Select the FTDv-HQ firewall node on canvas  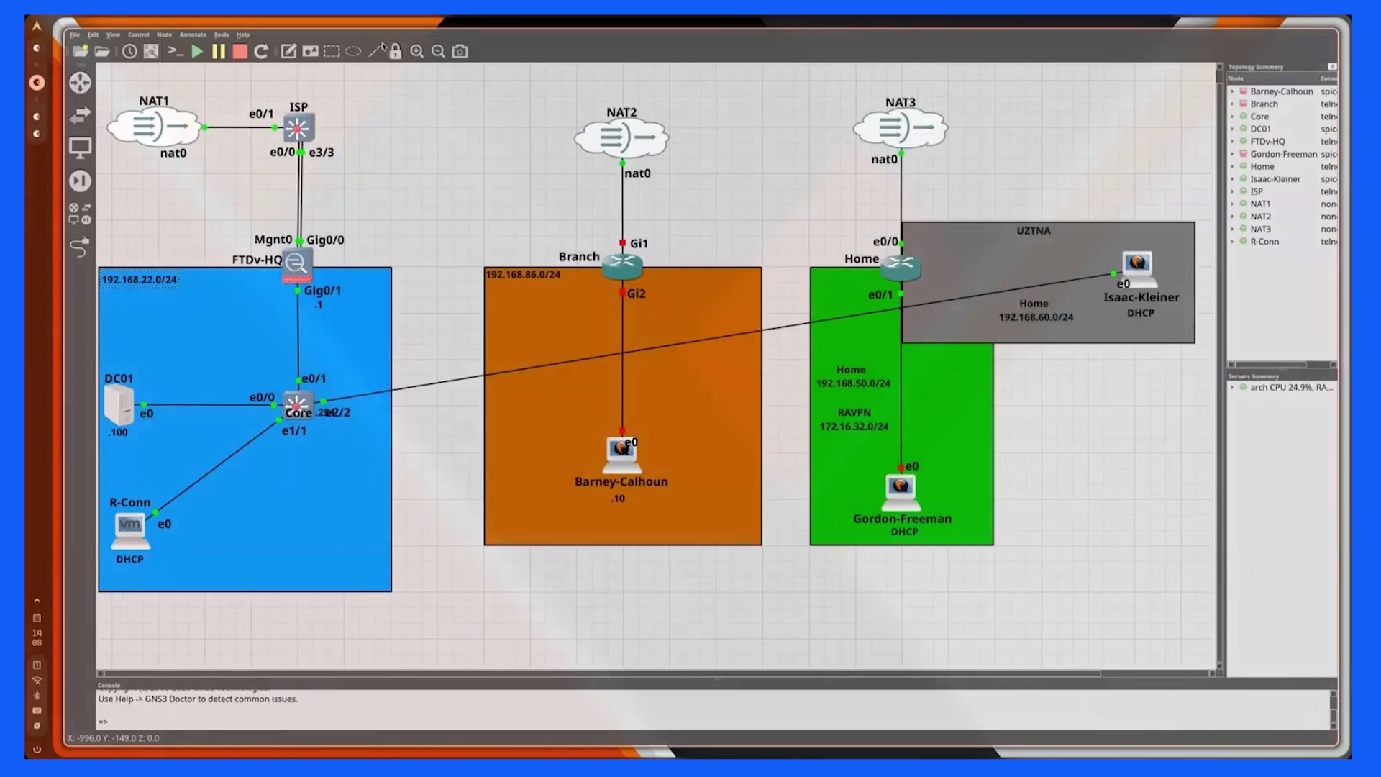point(297,265)
